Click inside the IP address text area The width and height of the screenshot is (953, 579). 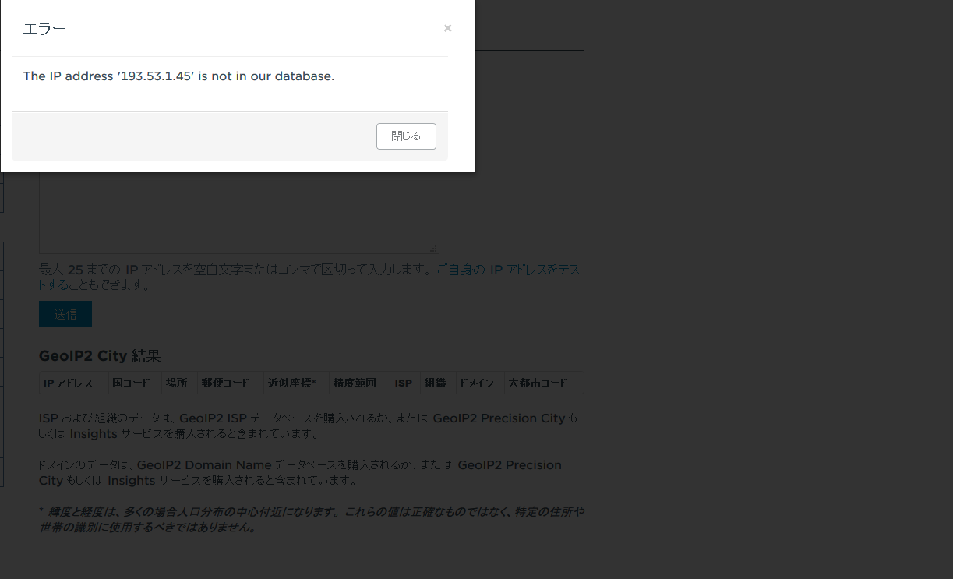tap(239, 212)
